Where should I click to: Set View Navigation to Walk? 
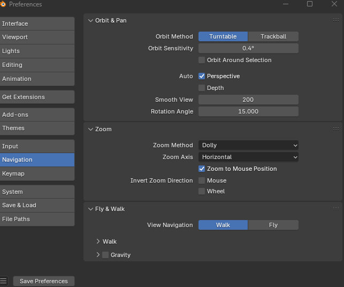223,225
